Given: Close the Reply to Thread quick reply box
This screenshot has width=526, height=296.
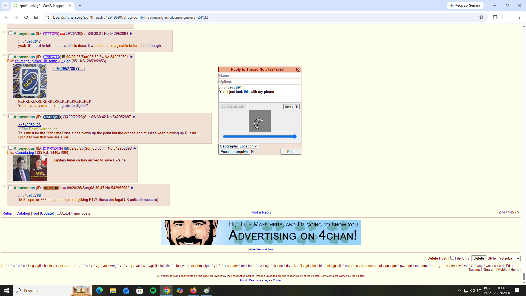Looking at the screenshot, I should 298,70.
